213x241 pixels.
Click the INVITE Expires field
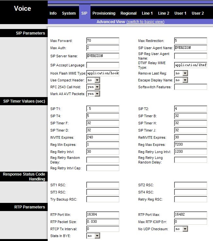[x=103, y=137]
